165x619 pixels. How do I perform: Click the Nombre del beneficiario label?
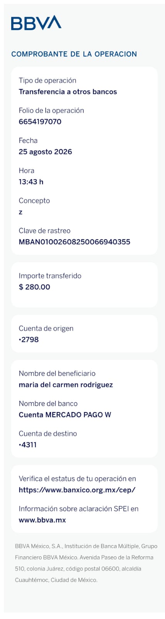pyautogui.click(x=57, y=373)
